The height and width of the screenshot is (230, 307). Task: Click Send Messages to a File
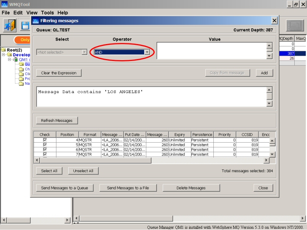128,188
